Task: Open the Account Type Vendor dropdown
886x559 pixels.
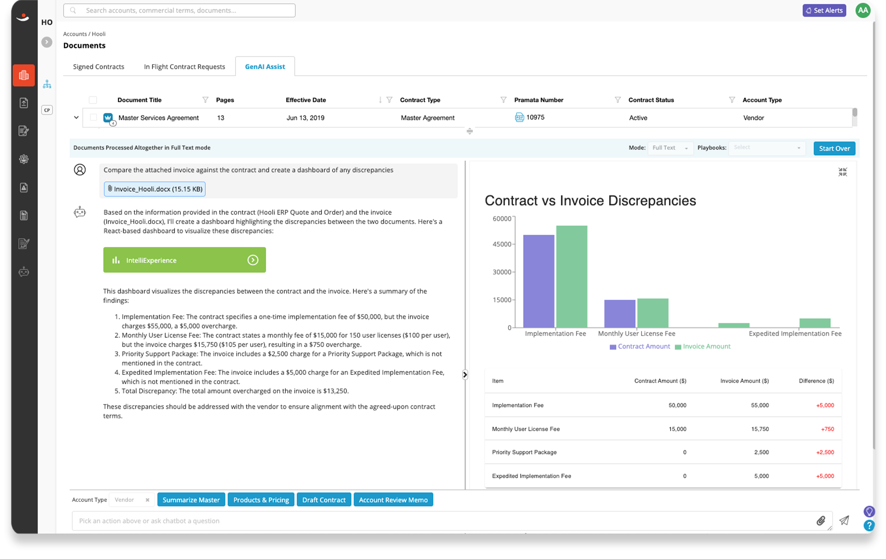Action: click(x=132, y=500)
